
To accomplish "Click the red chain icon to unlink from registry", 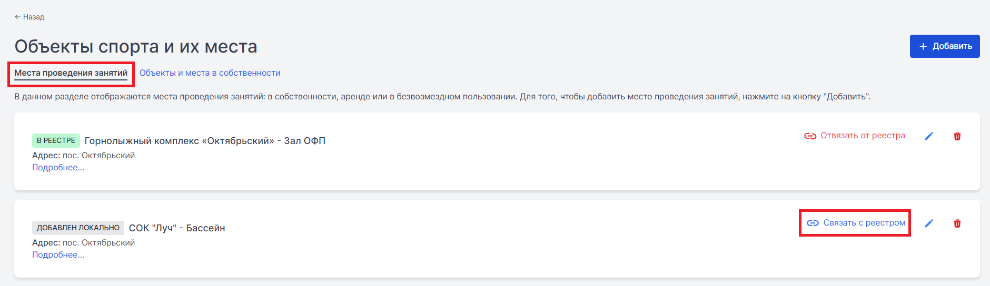I will 810,136.
